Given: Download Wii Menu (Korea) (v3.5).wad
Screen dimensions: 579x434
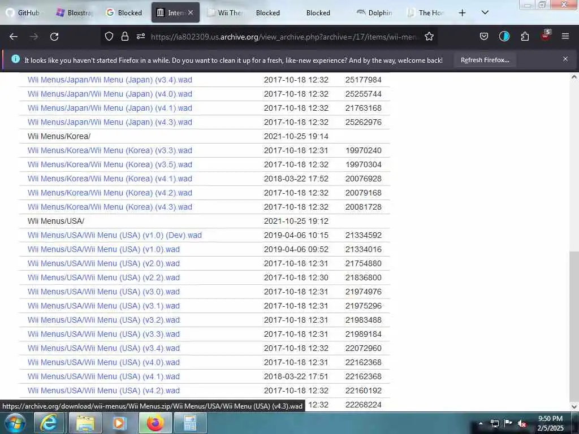Looking at the screenshot, I should pos(110,164).
